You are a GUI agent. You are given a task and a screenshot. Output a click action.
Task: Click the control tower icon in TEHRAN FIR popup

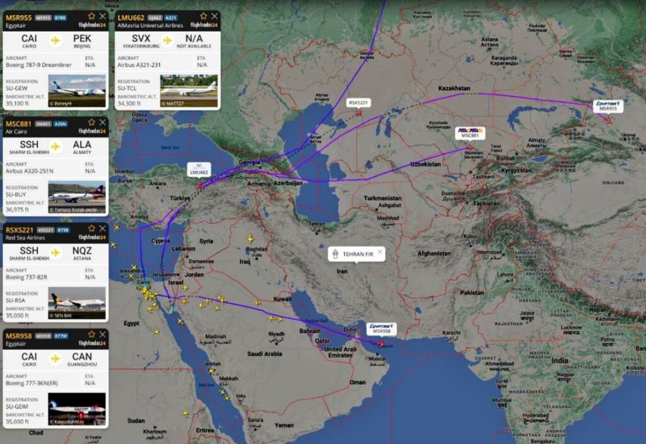[336, 254]
